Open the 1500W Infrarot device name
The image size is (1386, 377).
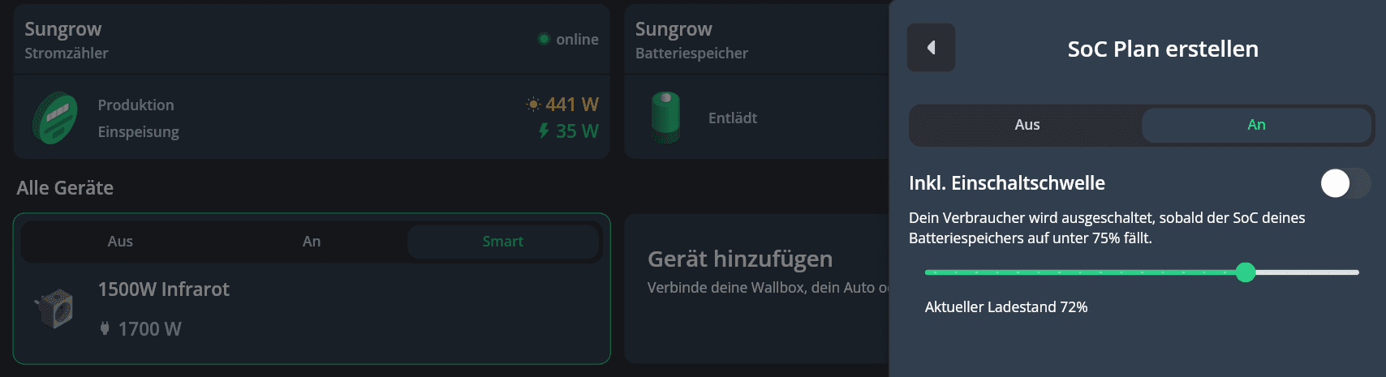[164, 289]
